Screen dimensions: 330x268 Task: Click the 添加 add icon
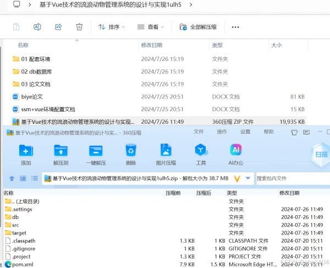[26, 155]
